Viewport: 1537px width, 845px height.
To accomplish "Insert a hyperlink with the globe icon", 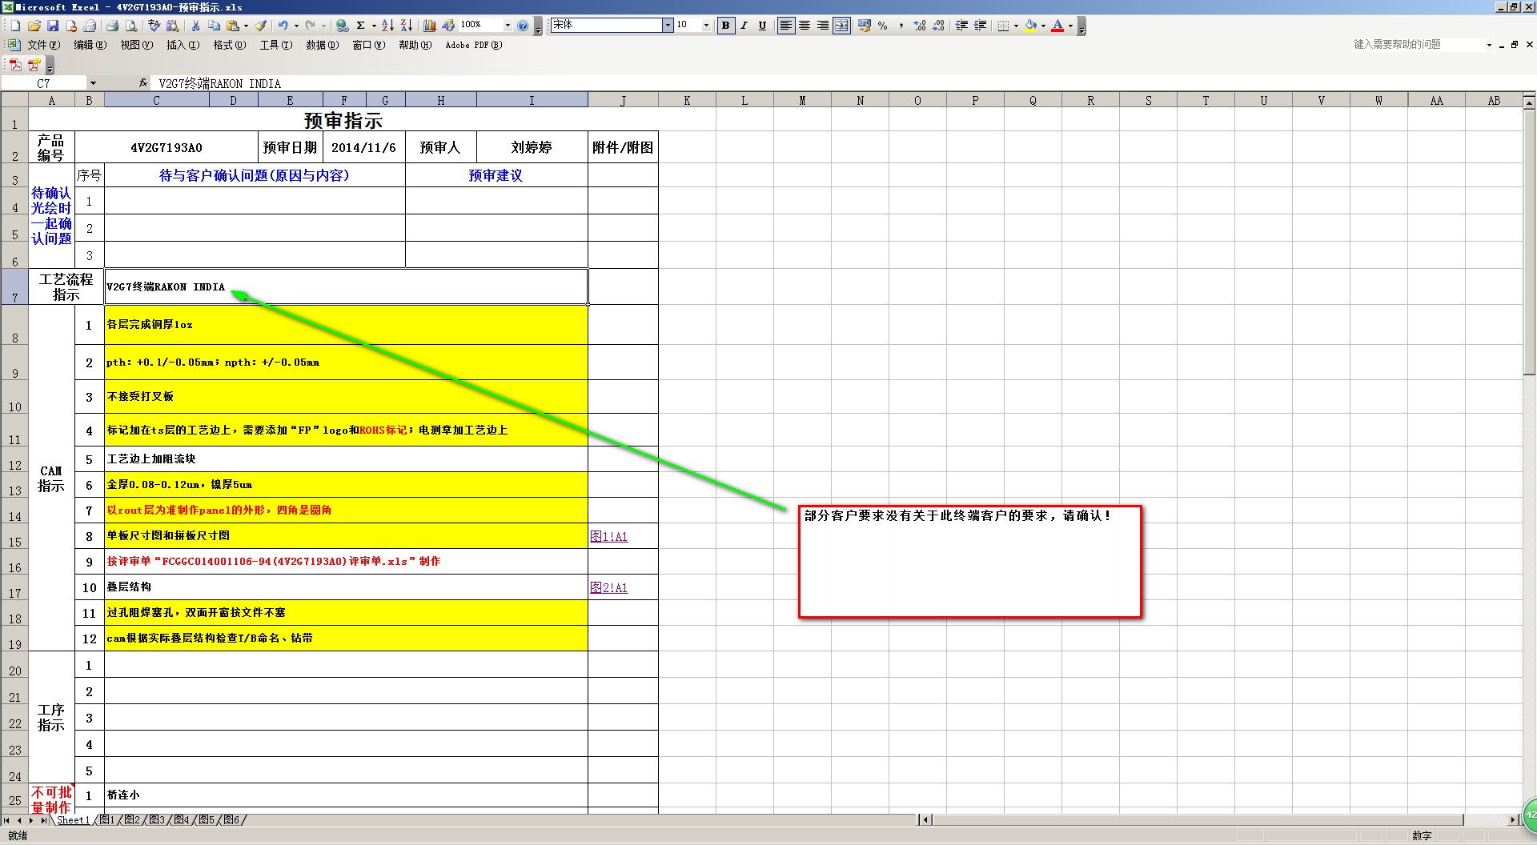I will point(342,26).
